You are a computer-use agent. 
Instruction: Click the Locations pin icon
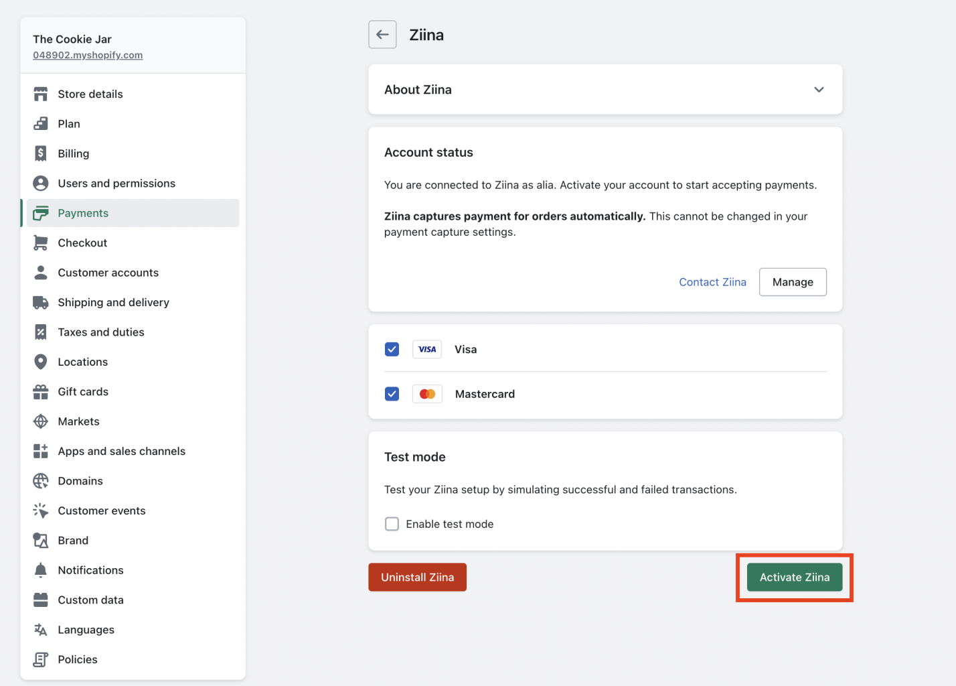[41, 362]
